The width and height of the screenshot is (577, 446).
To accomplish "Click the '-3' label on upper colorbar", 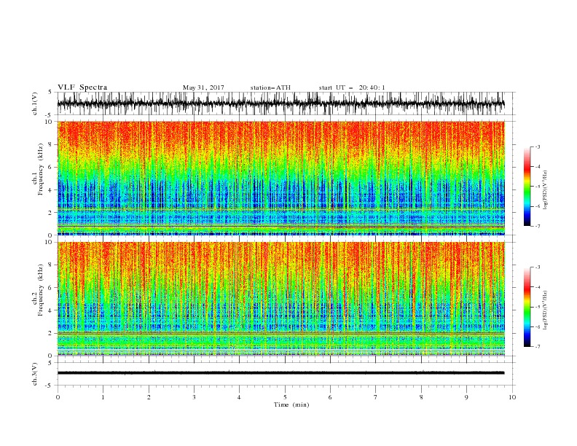I will pyautogui.click(x=538, y=146).
